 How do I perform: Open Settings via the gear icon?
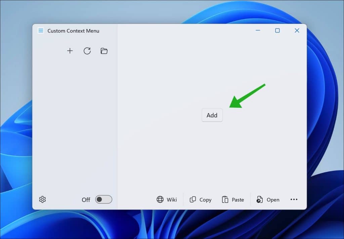42,199
